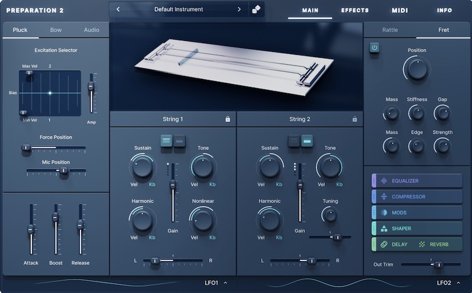Enable second mode button on String 1

click(x=179, y=141)
